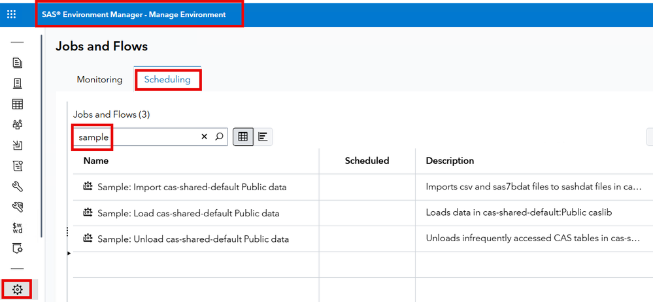The width and height of the screenshot is (653, 302).
Task: Expand the left pane arrow handle
Action: (x=69, y=253)
